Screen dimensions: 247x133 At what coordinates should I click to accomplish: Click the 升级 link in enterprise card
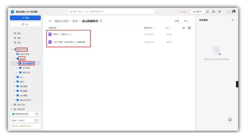(x=36, y=114)
